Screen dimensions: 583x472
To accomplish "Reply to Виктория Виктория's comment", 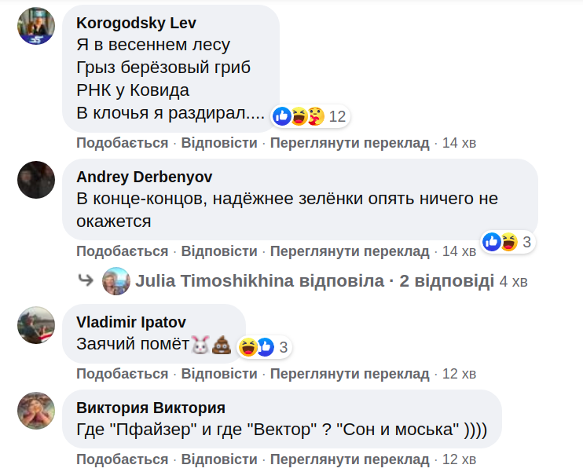I will tap(219, 459).
